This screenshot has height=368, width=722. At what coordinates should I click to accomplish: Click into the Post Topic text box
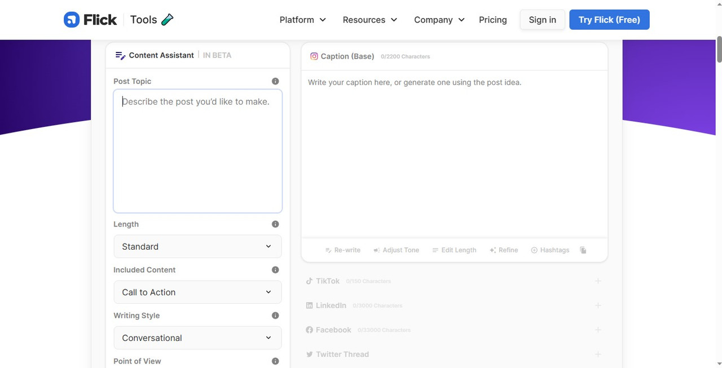point(197,151)
